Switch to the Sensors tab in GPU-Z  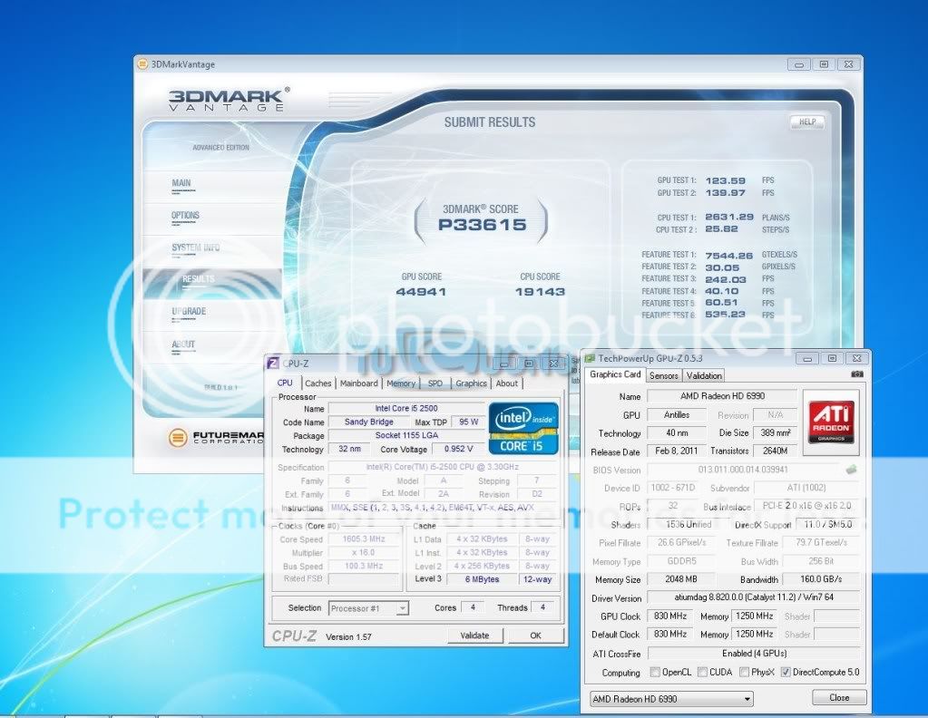[663, 375]
